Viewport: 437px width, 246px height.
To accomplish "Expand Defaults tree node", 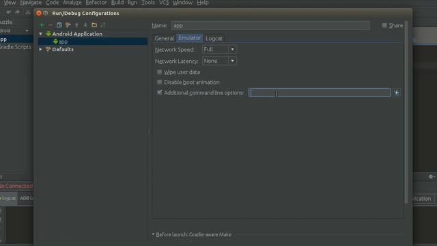I will (x=41, y=49).
